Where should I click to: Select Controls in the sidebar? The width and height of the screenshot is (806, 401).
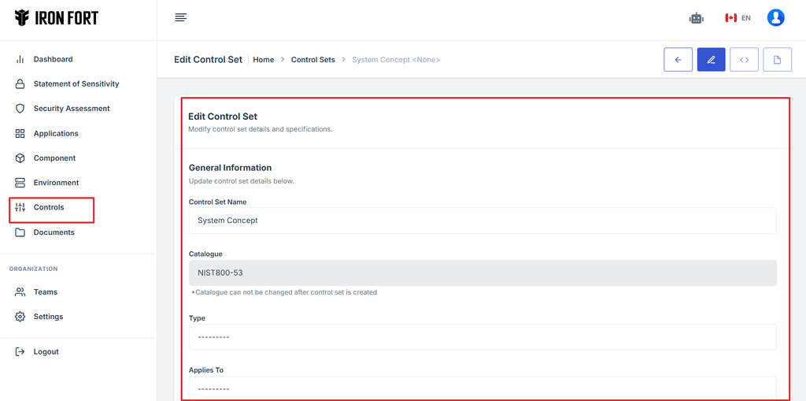49,207
